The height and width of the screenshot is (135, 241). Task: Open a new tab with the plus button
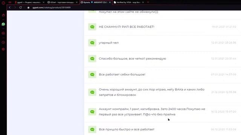pyautogui.click(x=148, y=2)
